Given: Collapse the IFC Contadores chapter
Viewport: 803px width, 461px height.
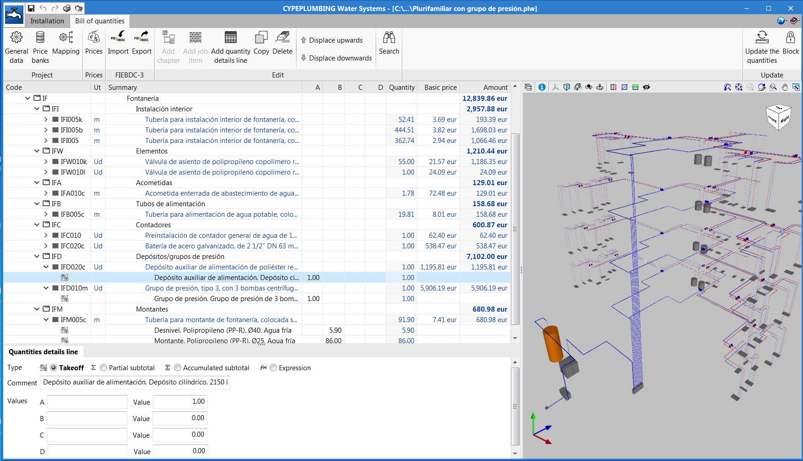Looking at the screenshot, I should click(37, 225).
